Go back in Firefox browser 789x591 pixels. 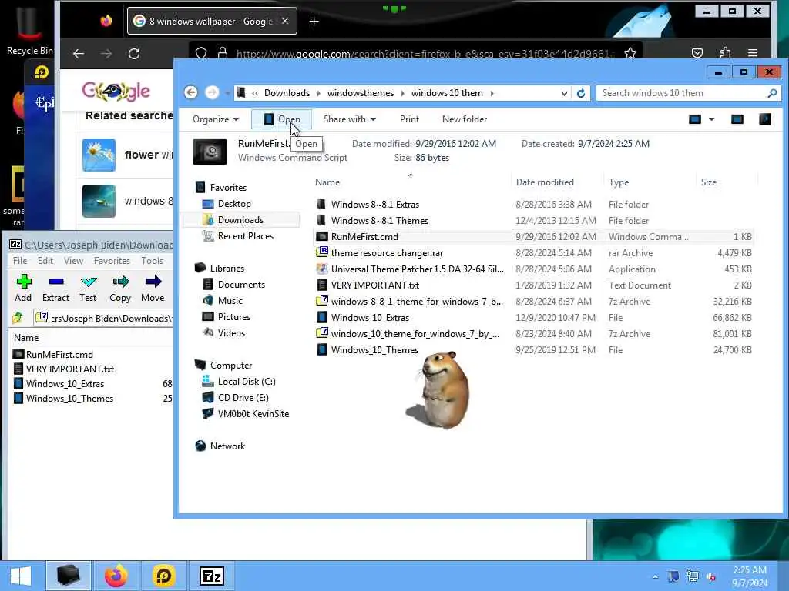[79, 53]
